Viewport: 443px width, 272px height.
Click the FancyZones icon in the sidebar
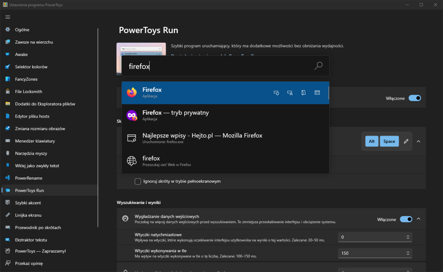(8, 79)
